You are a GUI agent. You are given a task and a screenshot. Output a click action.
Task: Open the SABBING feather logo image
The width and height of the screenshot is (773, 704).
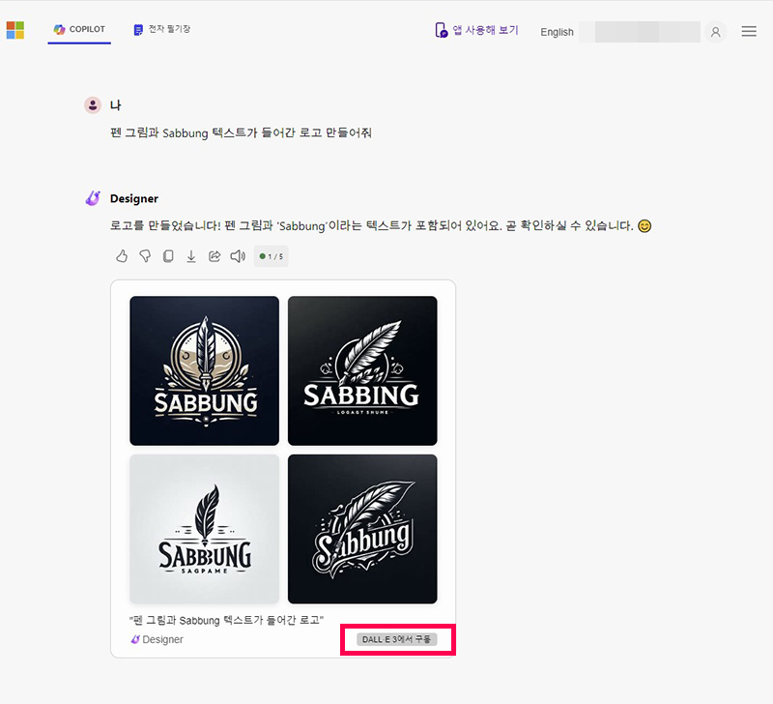click(x=362, y=371)
